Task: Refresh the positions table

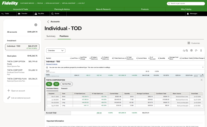Action: point(196,51)
